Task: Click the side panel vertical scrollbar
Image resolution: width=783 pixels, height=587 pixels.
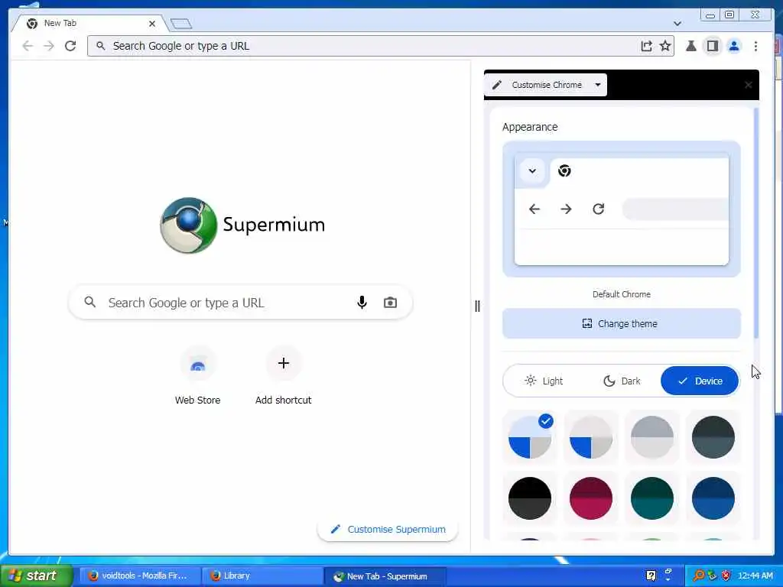Action: click(756, 222)
